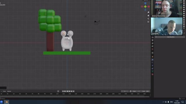186x104 pixels.
Task: Expand the system tray hidden icons chevron
Action: pos(163,102)
